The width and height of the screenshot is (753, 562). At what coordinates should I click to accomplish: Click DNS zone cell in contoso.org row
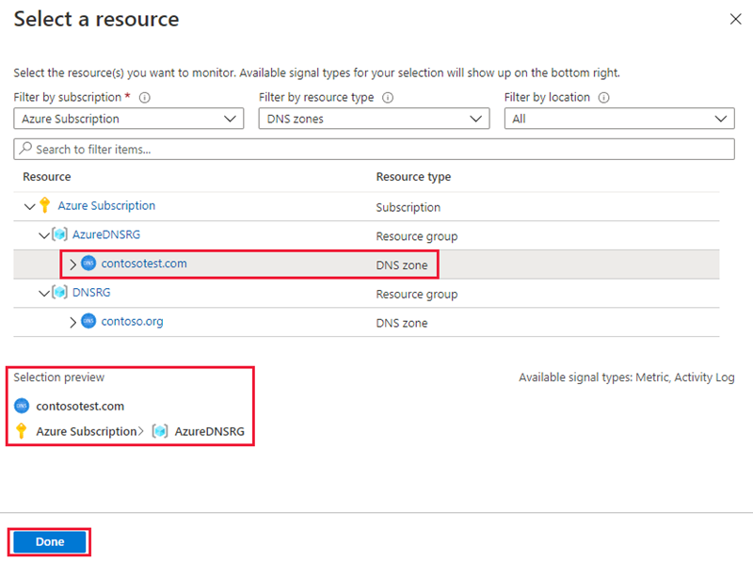402,323
